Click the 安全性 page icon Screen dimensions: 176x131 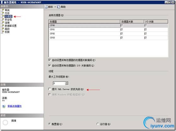(x=3, y=20)
